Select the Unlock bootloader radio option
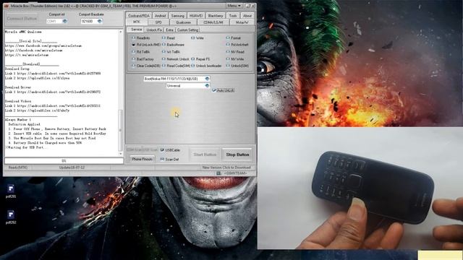 (x=193, y=66)
